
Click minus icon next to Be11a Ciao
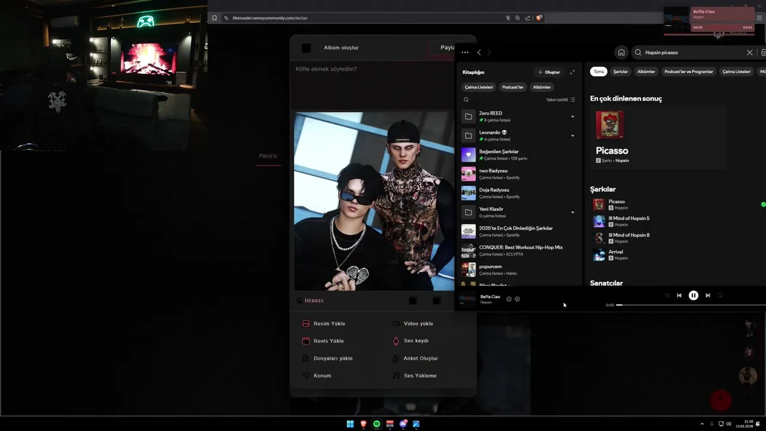[509, 299]
